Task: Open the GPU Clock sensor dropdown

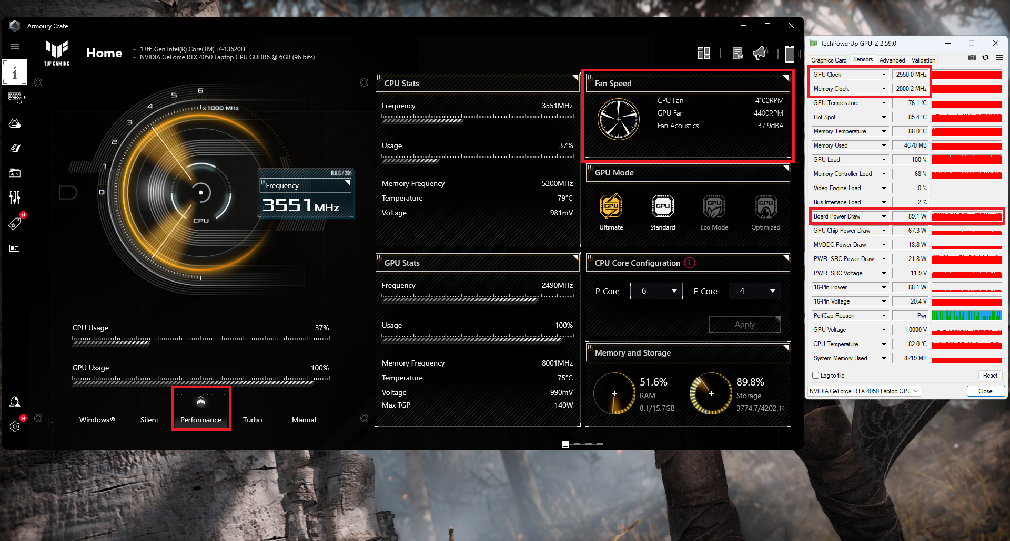Action: click(x=884, y=75)
